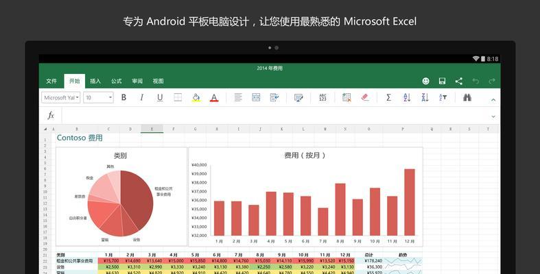This screenshot has width=540, height=274.
Task: Toggle bold formatting
Action: [124, 98]
